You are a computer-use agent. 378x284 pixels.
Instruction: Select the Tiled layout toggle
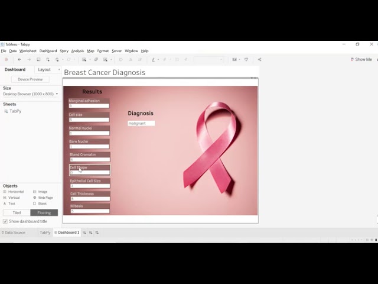pyautogui.click(x=17, y=212)
